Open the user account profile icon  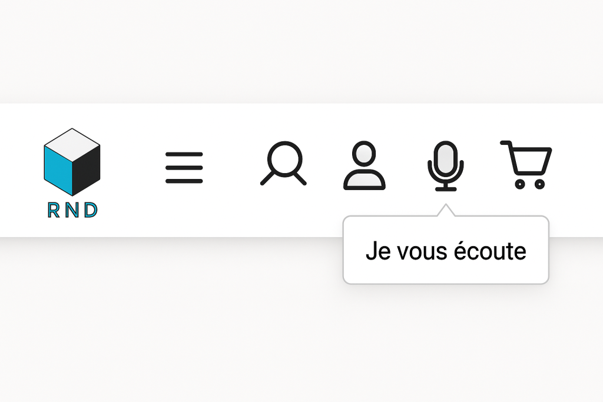click(365, 165)
